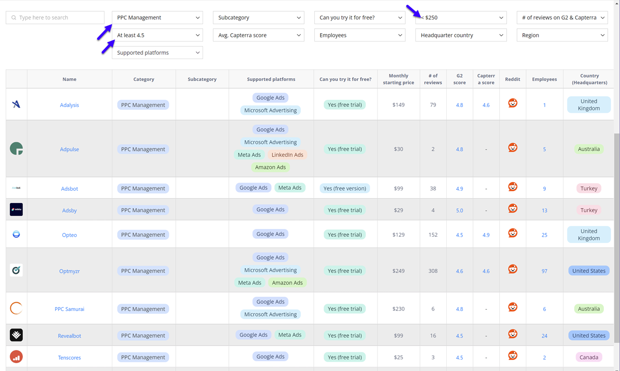
Task: Open Reddit icon in Revealbot row
Action: 513,334
